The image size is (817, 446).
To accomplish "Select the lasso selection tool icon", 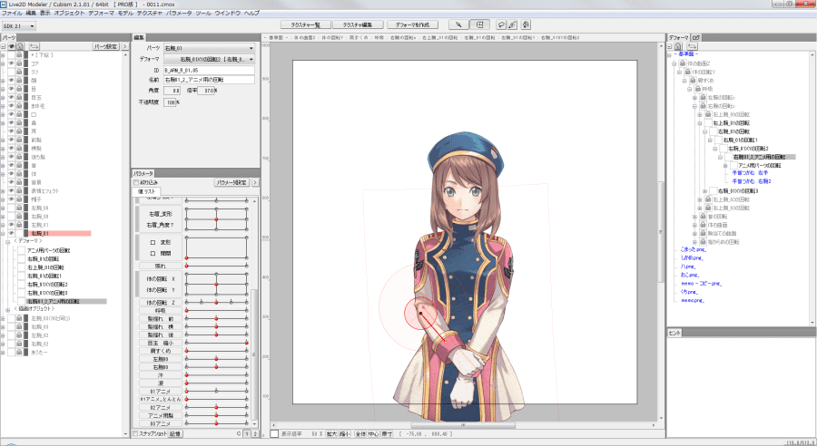I will coord(501,24).
